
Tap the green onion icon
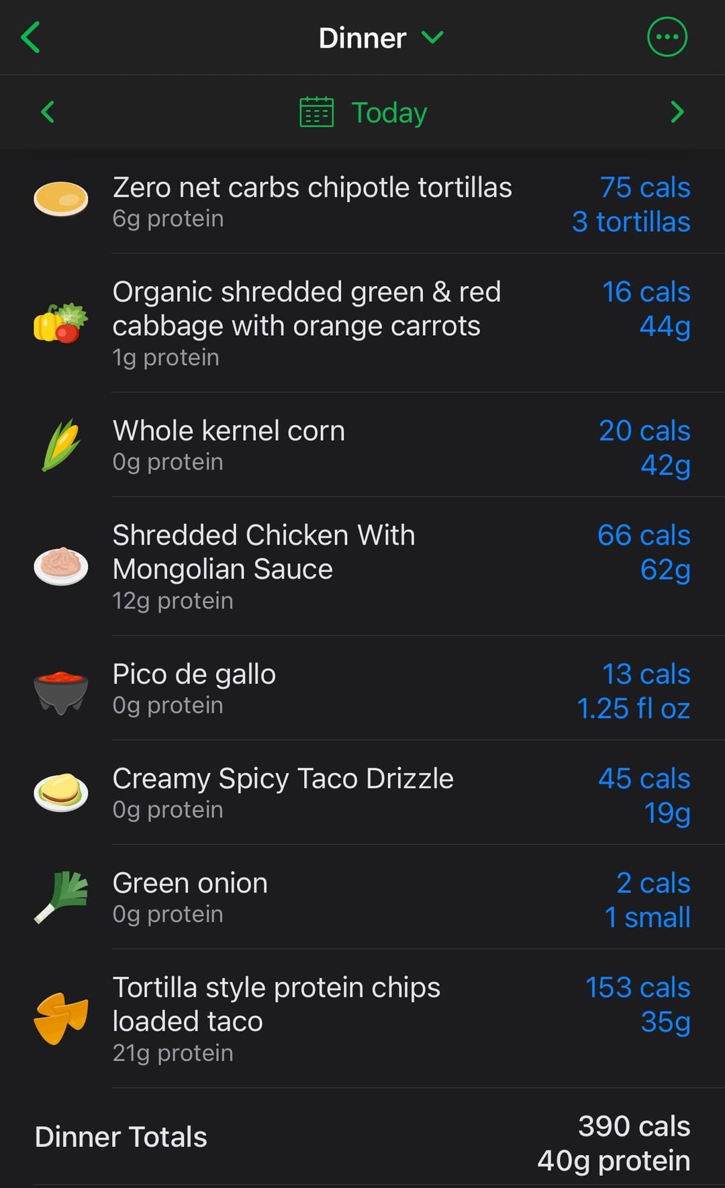[61, 897]
